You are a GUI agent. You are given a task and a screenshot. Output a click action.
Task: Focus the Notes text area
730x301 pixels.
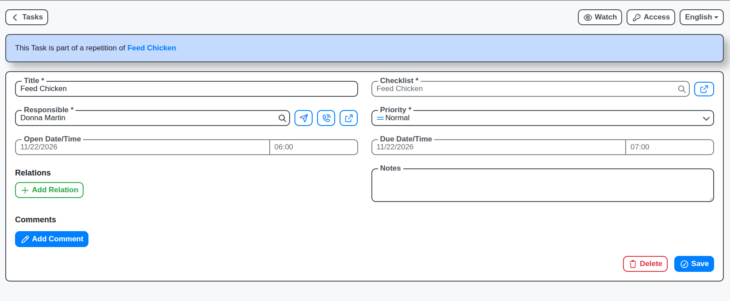542,186
